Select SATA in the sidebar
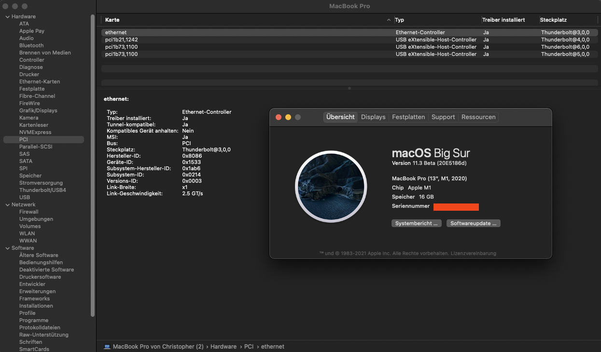Viewport: 601px width, 352px height. click(26, 161)
